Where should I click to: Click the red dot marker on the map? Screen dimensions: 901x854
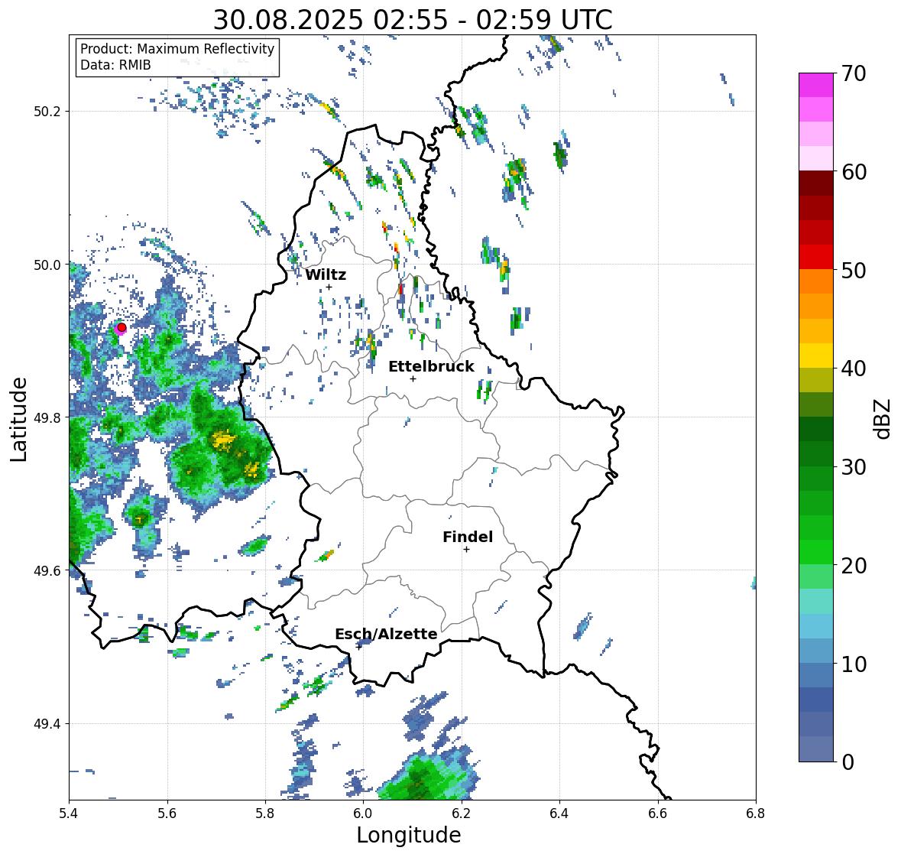pyautogui.click(x=122, y=327)
